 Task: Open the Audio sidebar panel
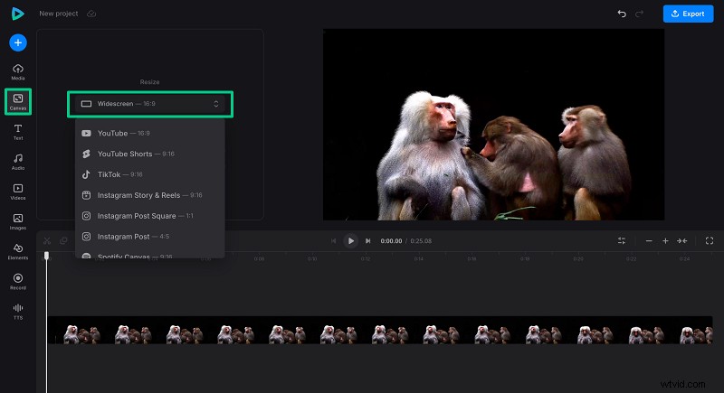(x=18, y=162)
